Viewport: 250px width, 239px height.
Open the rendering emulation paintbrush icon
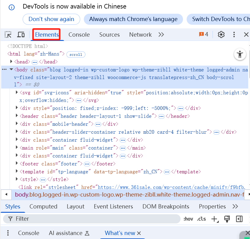[227, 219]
